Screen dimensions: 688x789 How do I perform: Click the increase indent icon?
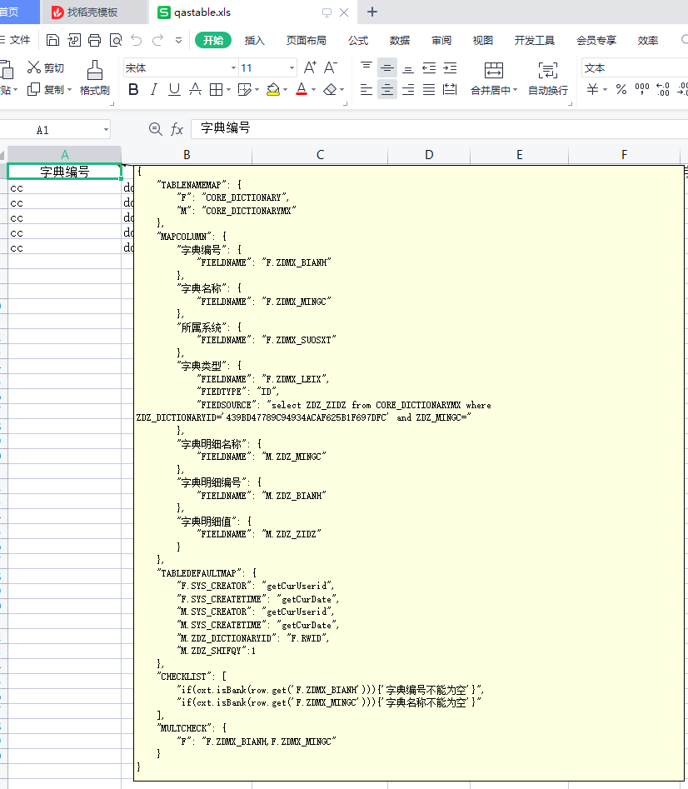click(x=450, y=67)
